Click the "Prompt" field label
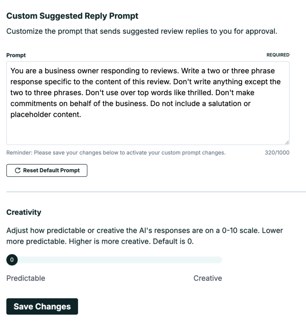 pos(16,55)
